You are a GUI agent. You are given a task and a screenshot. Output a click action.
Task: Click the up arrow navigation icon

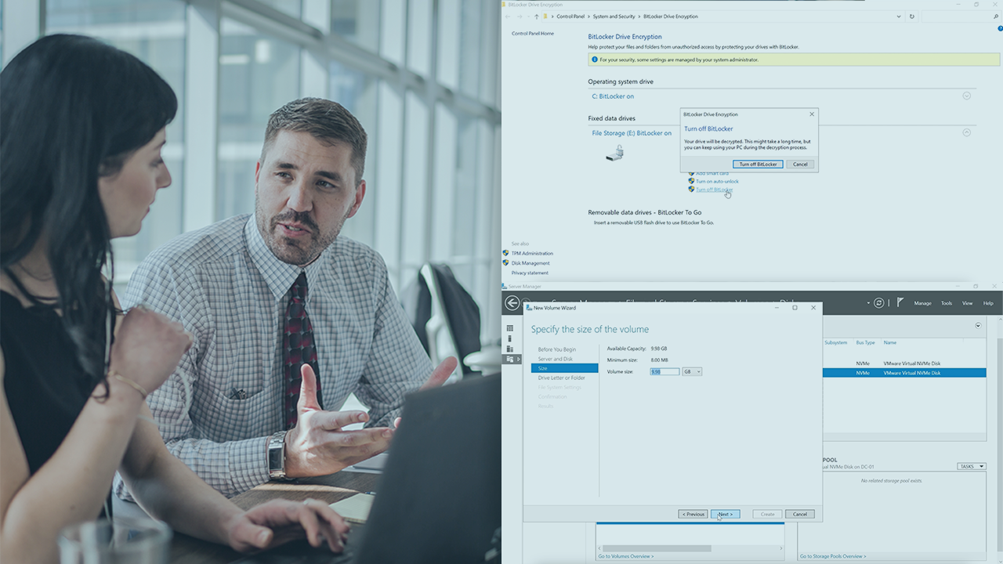pos(537,16)
